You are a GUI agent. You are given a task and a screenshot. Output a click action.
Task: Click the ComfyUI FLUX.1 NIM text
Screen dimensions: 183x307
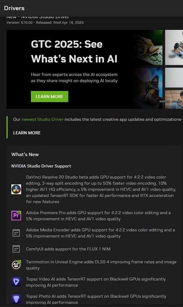pos(68,249)
